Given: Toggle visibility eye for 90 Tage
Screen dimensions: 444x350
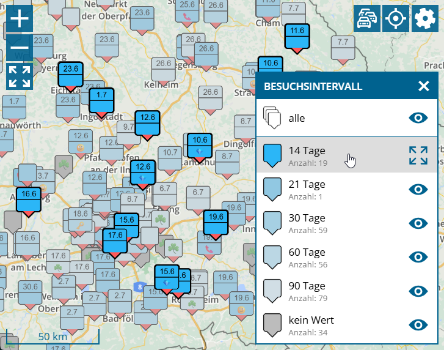Looking at the screenshot, I should click(x=418, y=291).
